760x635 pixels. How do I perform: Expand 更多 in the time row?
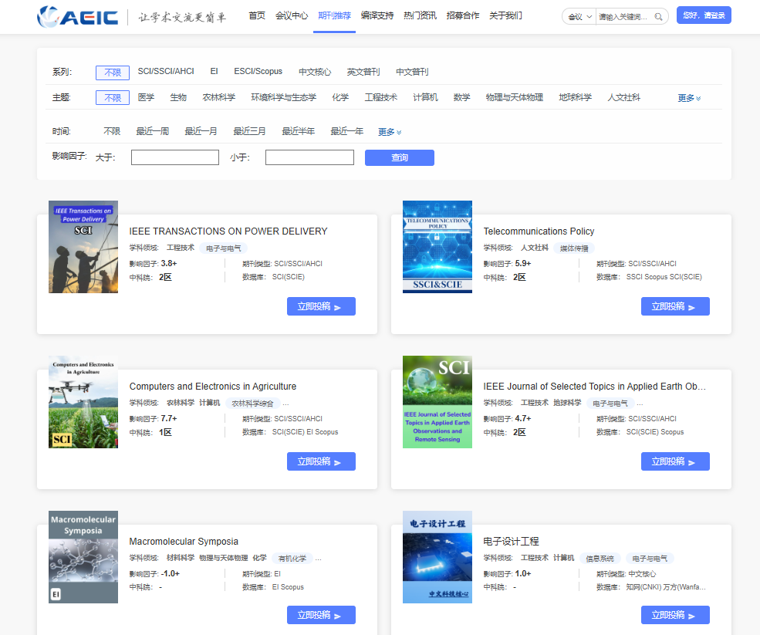pyautogui.click(x=389, y=132)
